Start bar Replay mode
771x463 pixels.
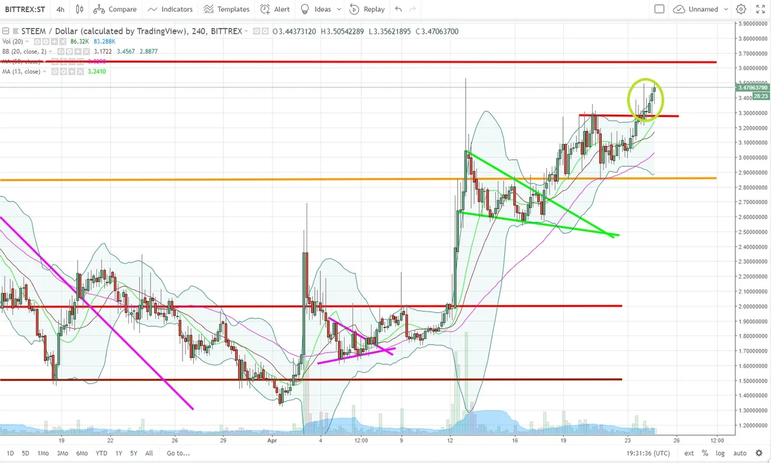coord(367,9)
